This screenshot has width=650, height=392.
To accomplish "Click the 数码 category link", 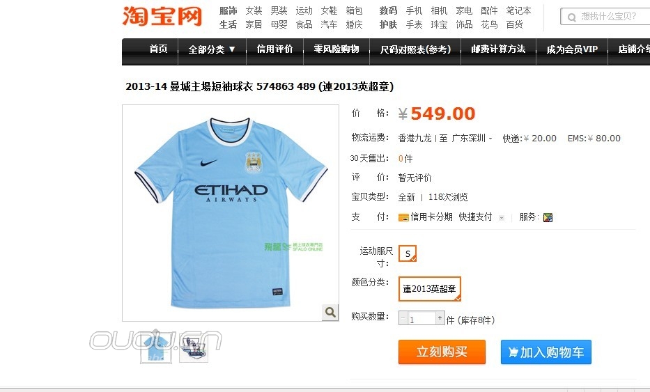I will 389,10.
